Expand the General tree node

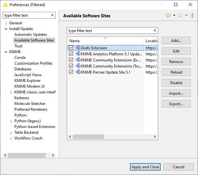[x=6, y=23]
